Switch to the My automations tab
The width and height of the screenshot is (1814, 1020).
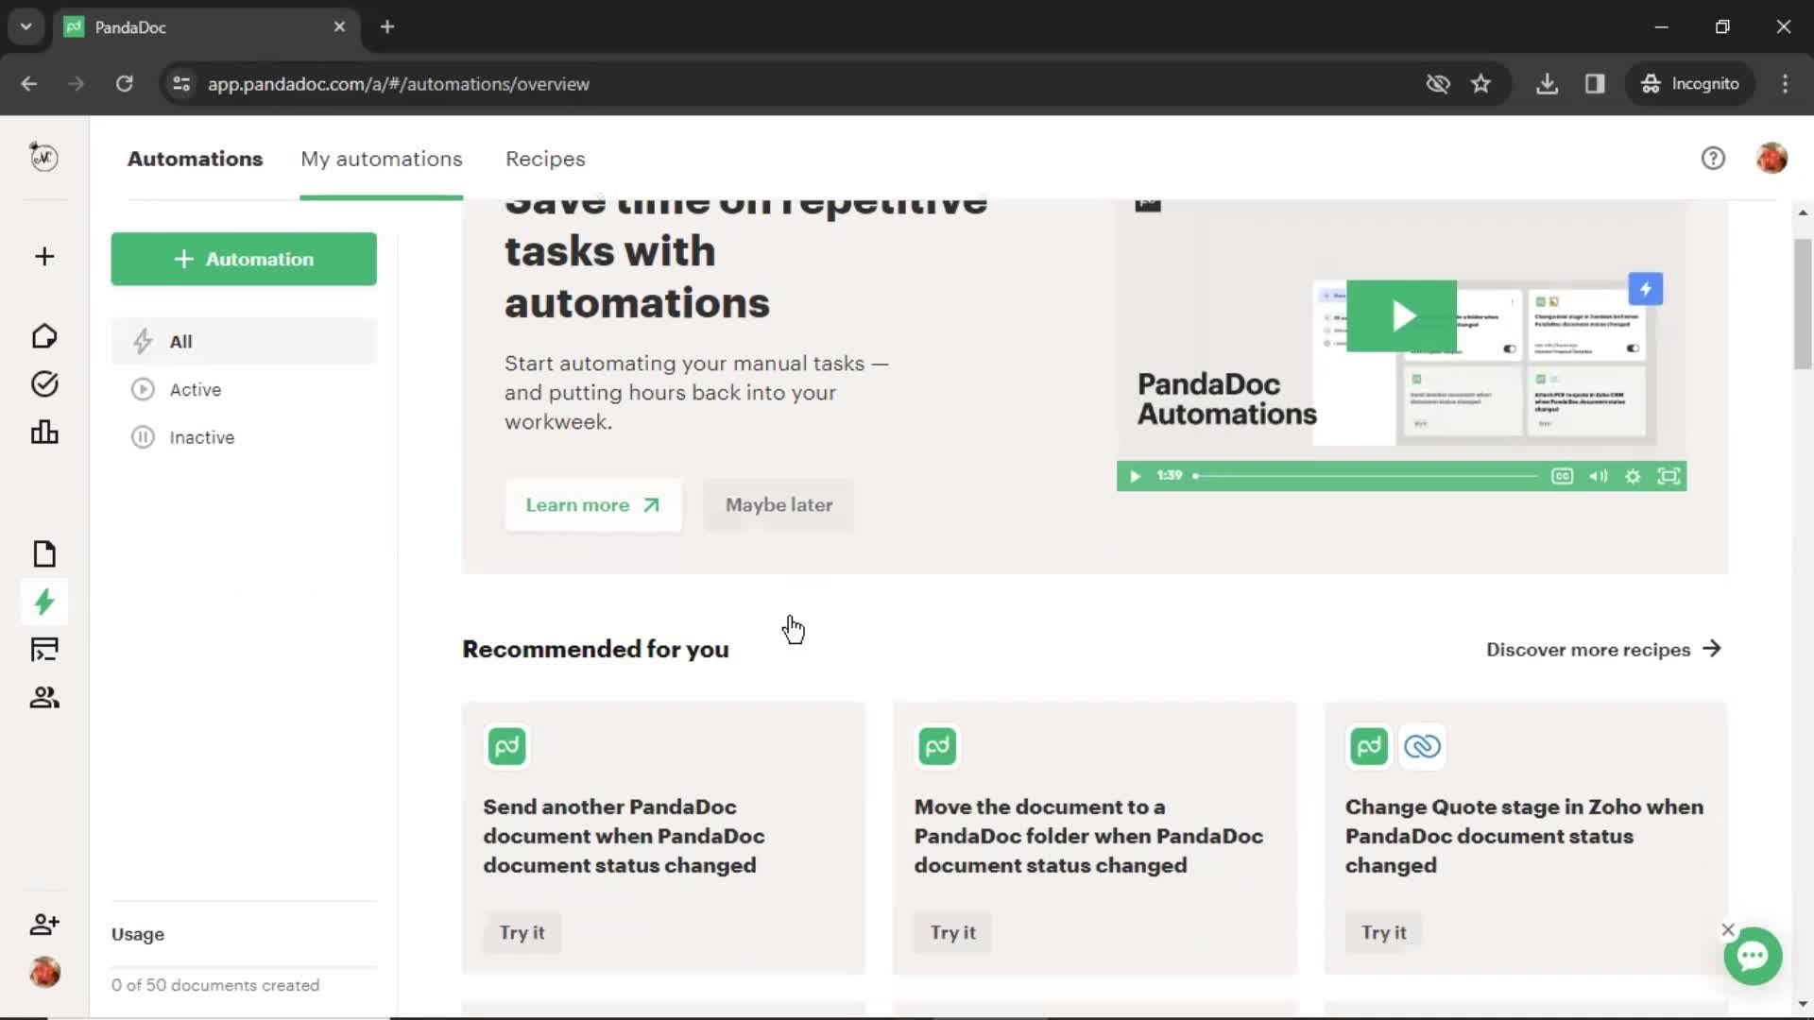(x=382, y=158)
